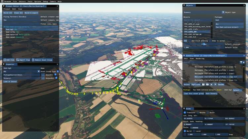Open the Help menu
Image resolution: width=248 pixels, height=139 pixels.
pyautogui.click(x=60, y=1)
